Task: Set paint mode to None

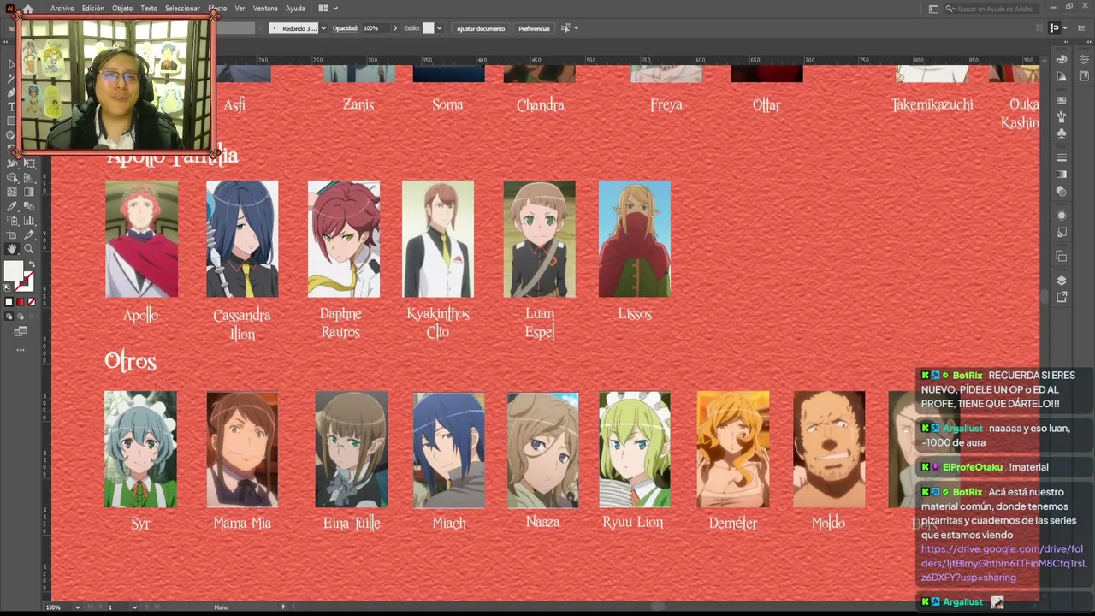Action: 32,302
